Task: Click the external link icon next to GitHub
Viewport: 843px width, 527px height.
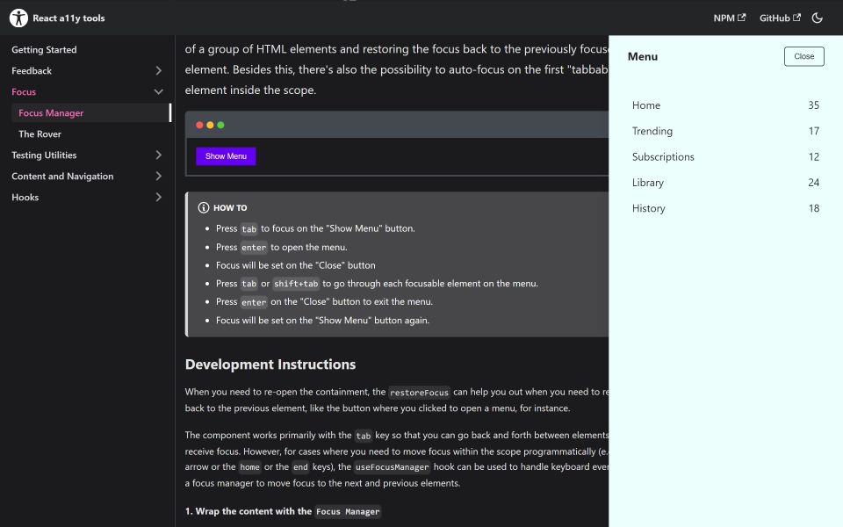Action: tap(796, 17)
